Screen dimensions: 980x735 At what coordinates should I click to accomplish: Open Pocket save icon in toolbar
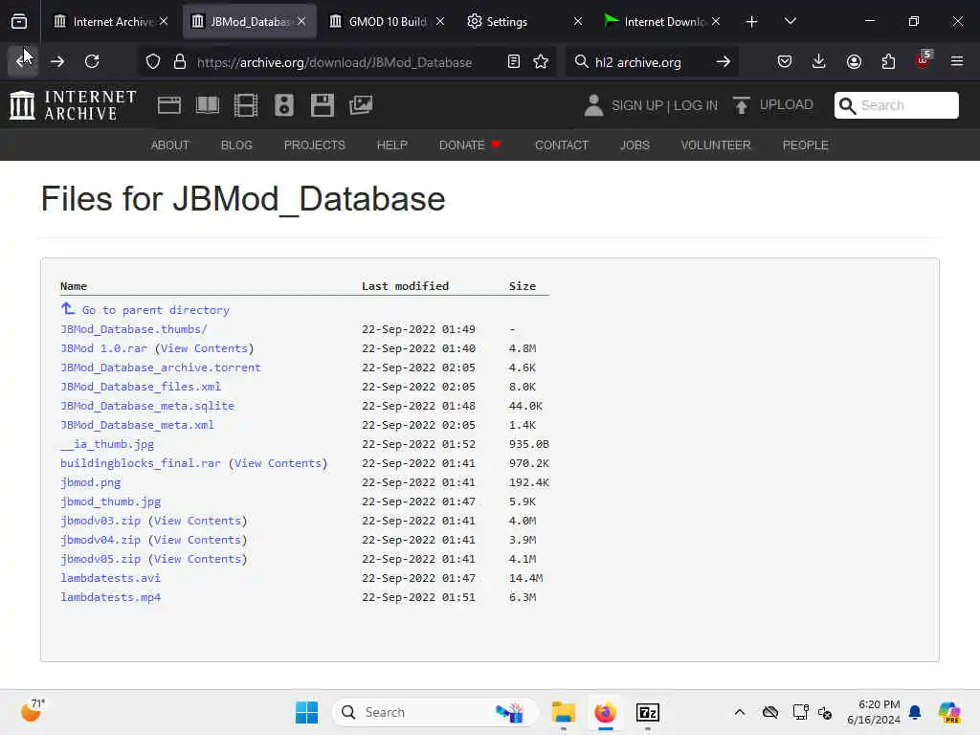[785, 61]
